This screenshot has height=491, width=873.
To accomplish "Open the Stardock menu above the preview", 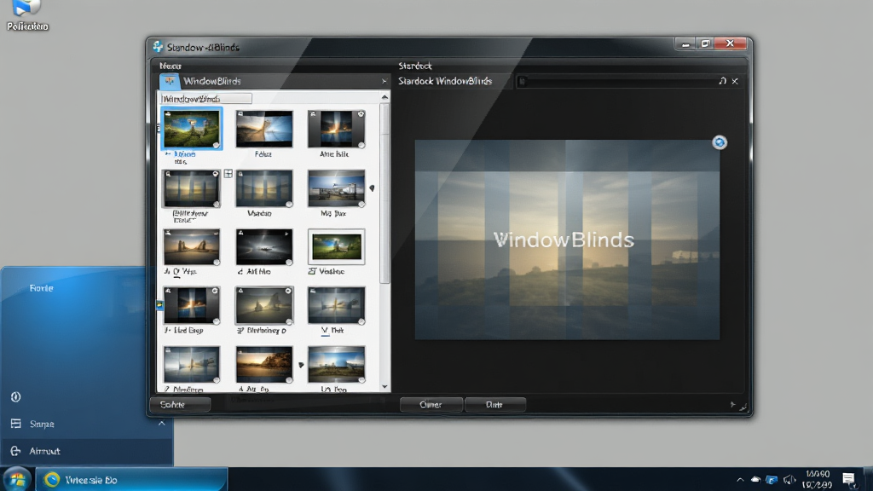I will pos(415,66).
